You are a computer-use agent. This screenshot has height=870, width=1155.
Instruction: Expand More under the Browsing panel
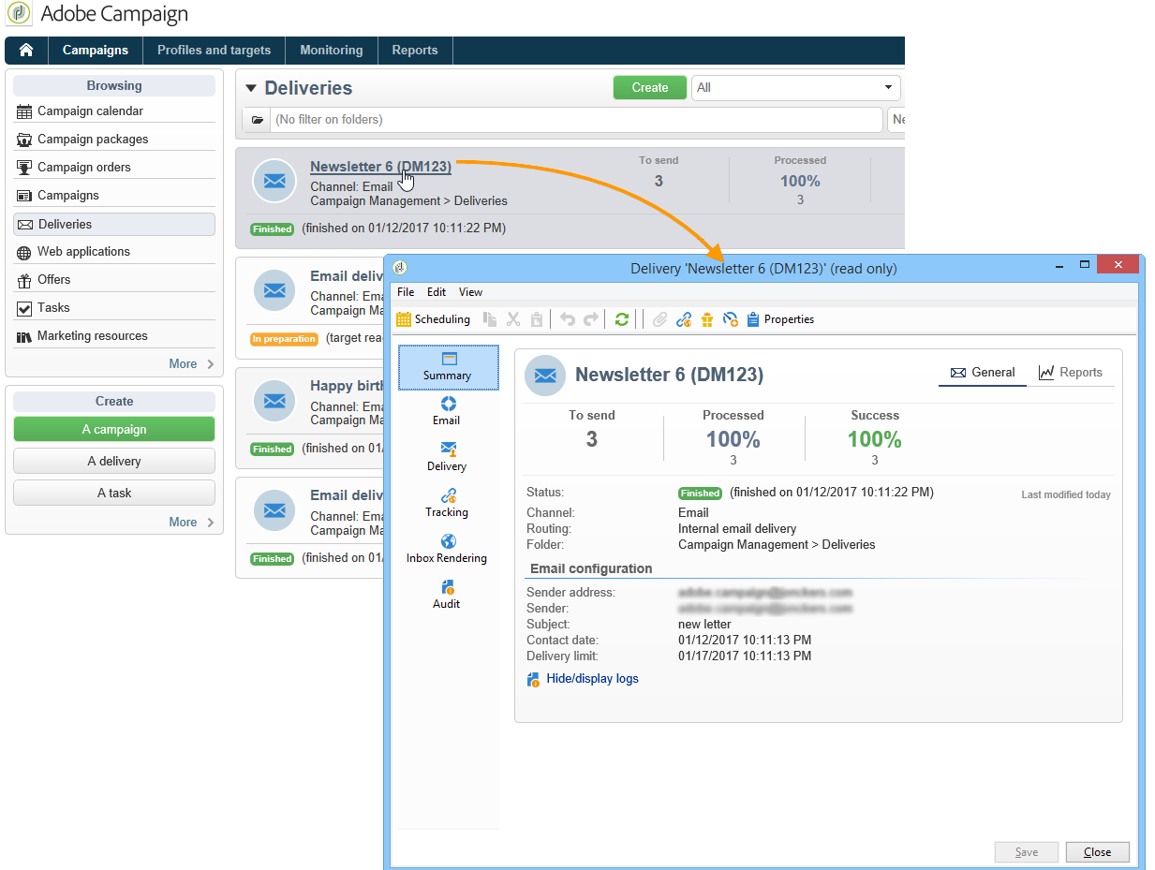coord(191,364)
